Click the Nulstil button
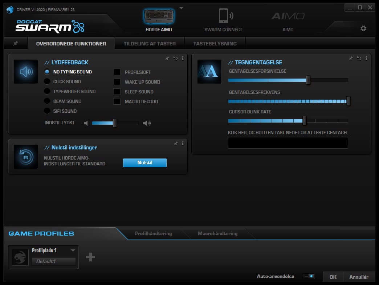This screenshot has height=285, width=379. point(145,163)
